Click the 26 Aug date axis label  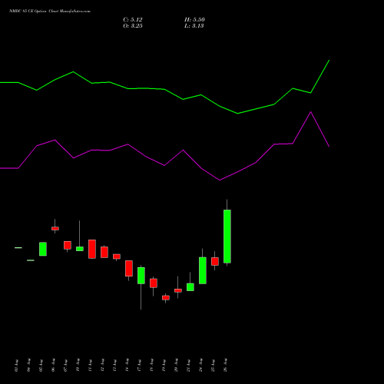point(225,366)
